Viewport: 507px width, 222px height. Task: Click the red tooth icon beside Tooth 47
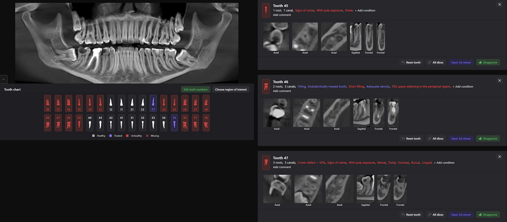point(266,162)
